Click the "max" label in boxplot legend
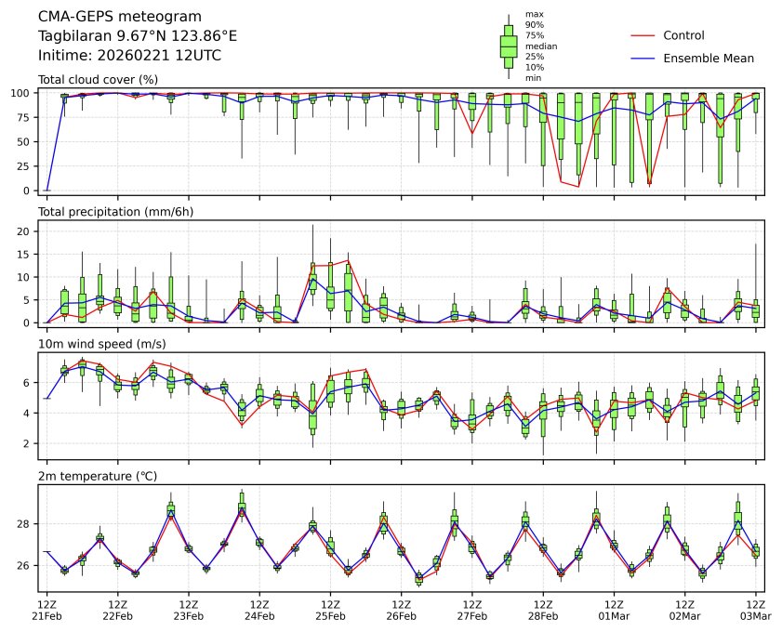Viewport: 782px width, 632px height. click(534, 14)
